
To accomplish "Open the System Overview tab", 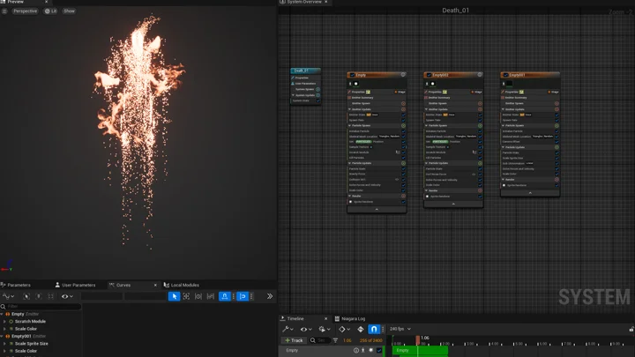I will [x=303, y=2].
